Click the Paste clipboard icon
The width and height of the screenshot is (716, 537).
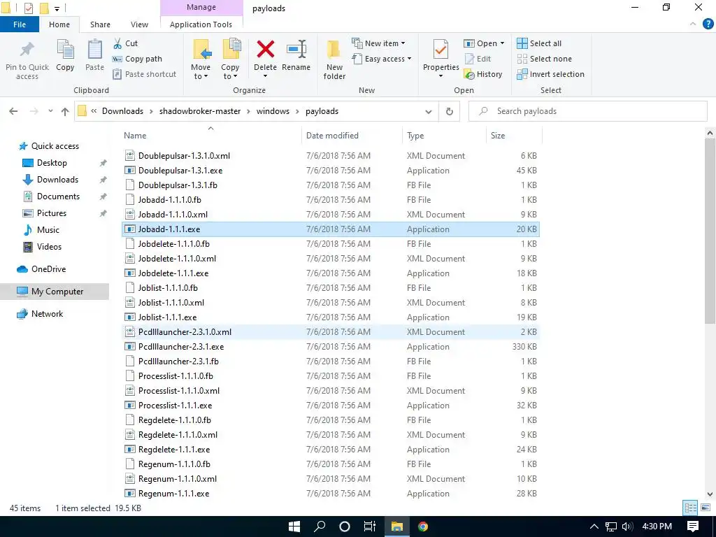pyautogui.click(x=94, y=50)
